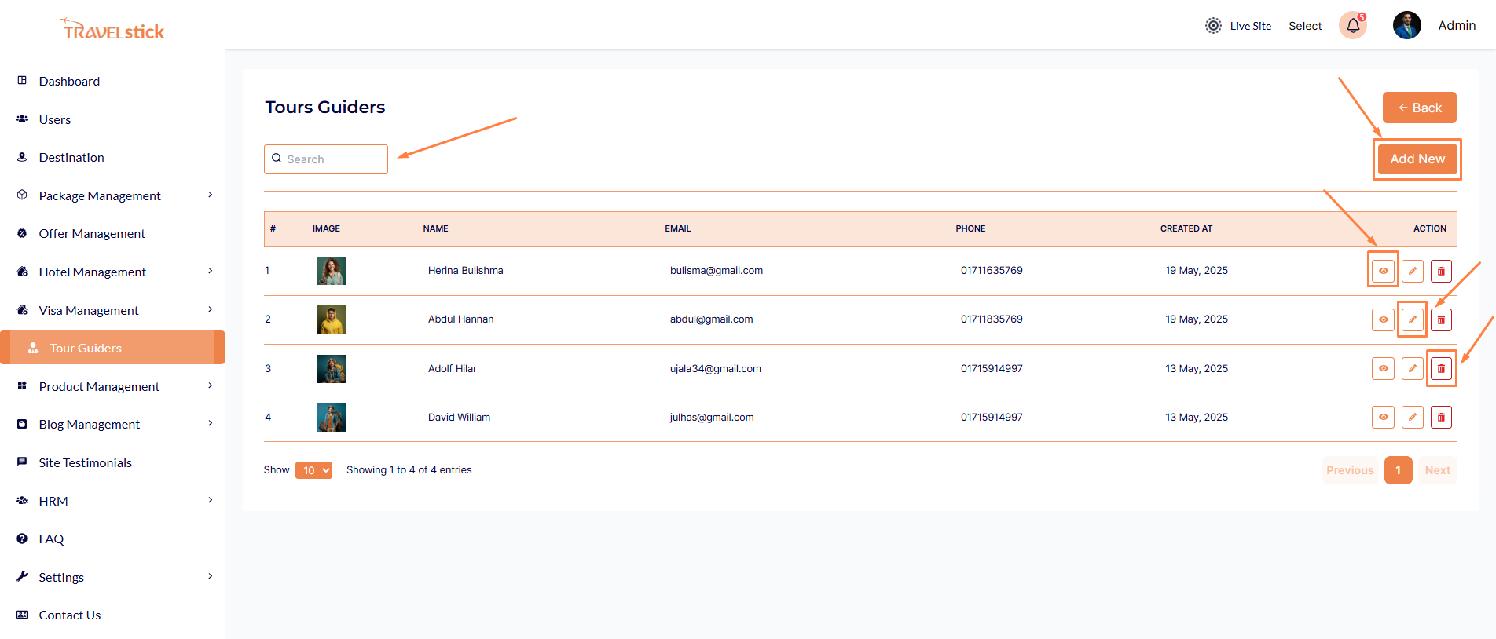The image size is (1496, 639).
Task: View details of Herina Bulishma
Action: (1383, 271)
